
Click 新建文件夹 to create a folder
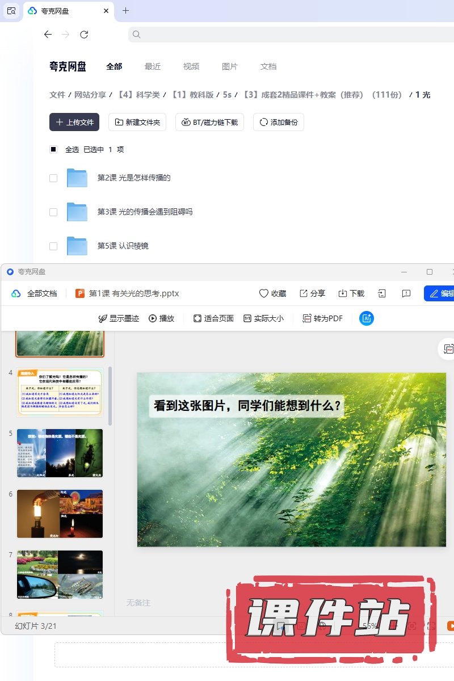(137, 122)
